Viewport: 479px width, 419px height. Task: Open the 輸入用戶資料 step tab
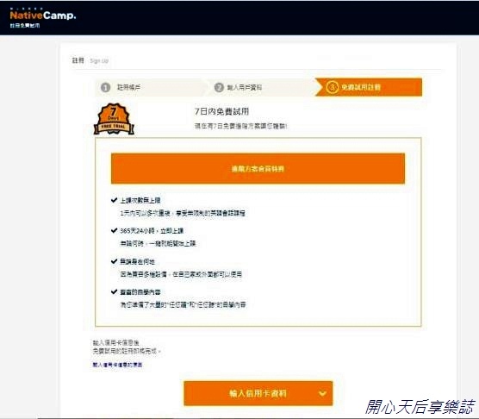(263, 87)
